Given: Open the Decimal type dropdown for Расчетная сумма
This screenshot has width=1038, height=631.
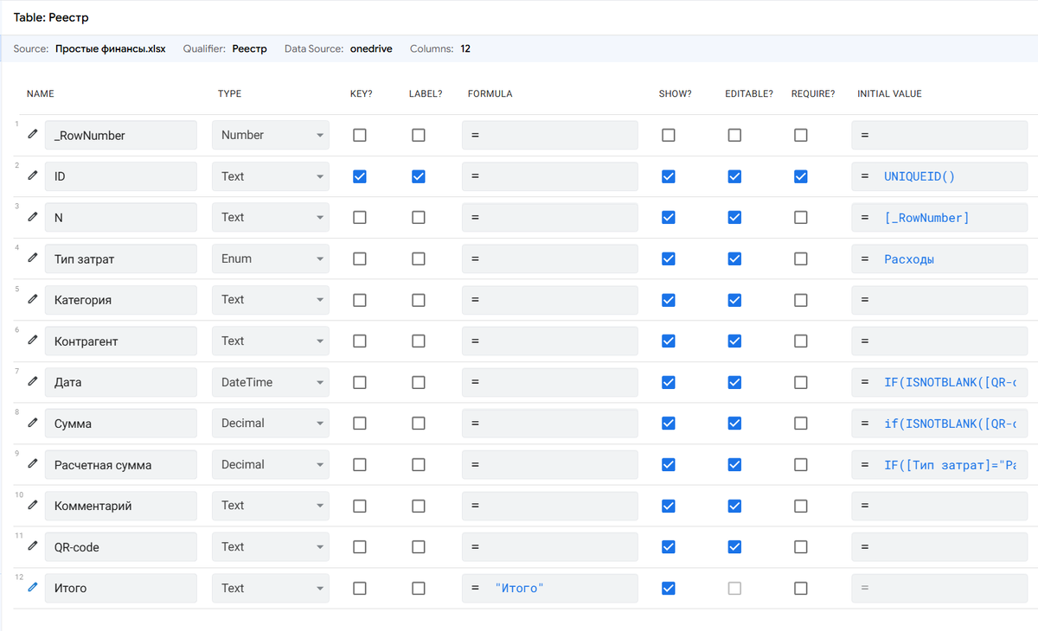Looking at the screenshot, I should [x=270, y=464].
